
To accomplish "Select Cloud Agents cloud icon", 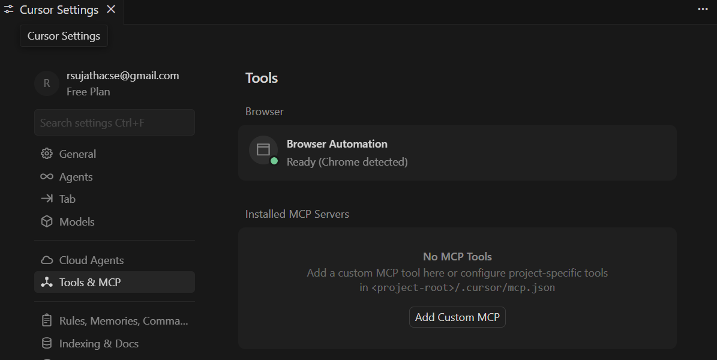I will (47, 260).
